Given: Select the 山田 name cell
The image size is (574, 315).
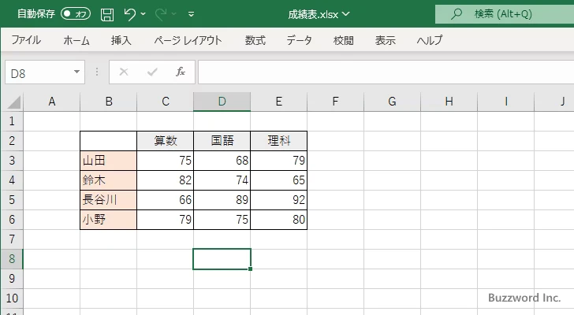Looking at the screenshot, I should click(x=108, y=161).
